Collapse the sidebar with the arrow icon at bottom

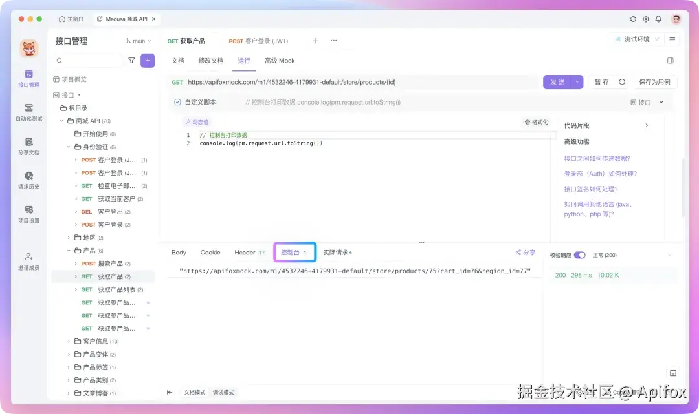(170, 392)
